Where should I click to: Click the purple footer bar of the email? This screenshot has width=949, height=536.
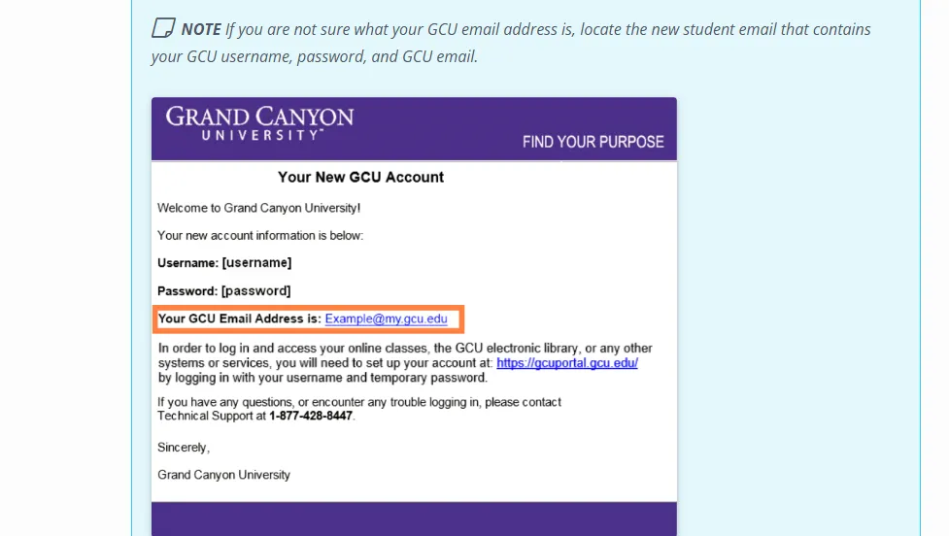(x=414, y=519)
